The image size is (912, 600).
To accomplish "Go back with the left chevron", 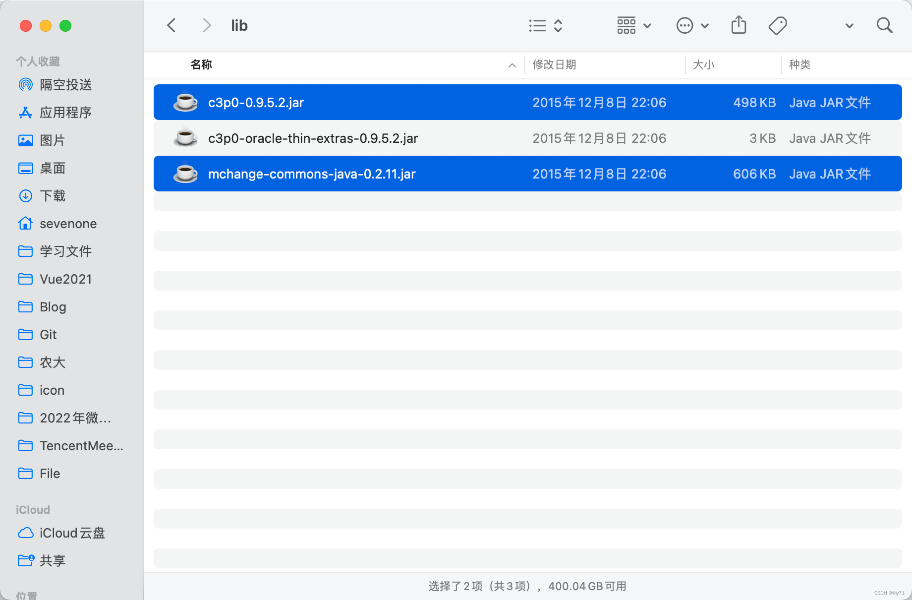I will [171, 25].
